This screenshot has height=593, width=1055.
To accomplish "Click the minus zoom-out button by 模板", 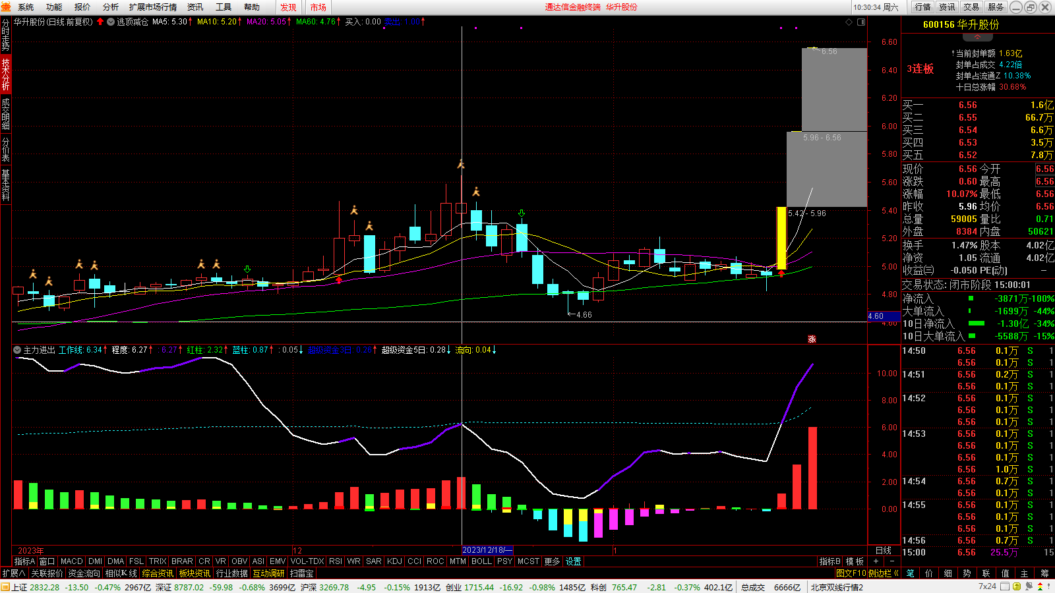I will click(892, 561).
